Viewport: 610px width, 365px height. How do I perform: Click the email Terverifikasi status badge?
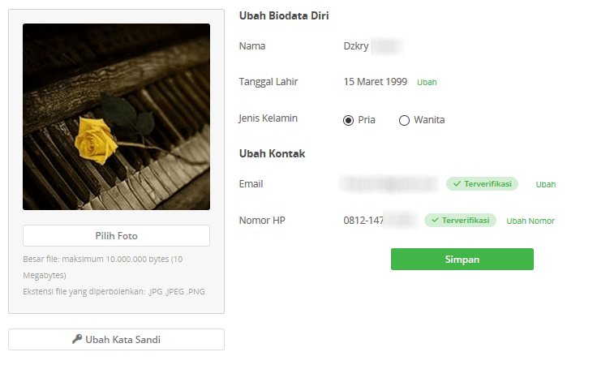point(482,183)
